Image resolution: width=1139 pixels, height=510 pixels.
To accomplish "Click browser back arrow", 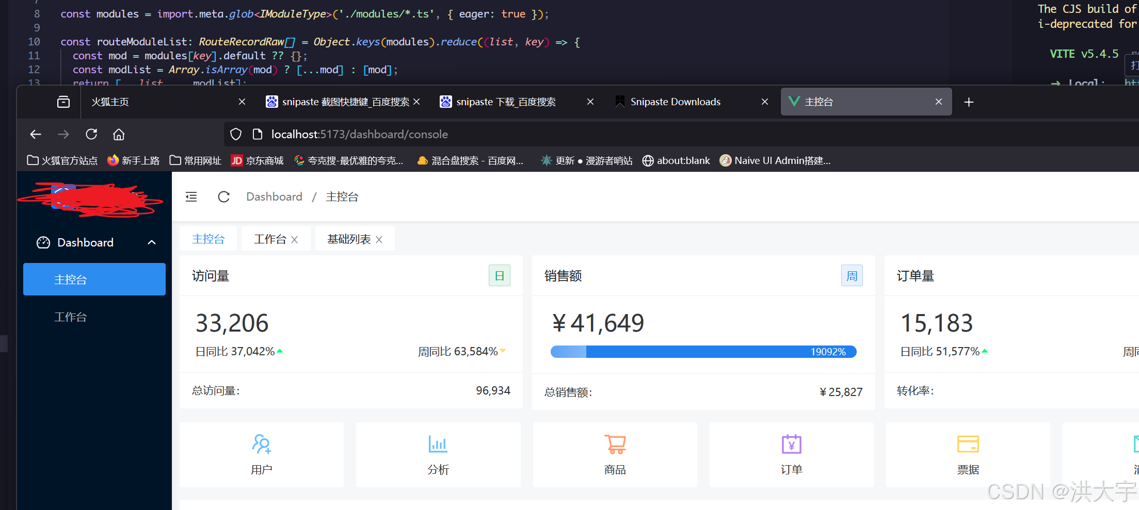I will point(36,134).
